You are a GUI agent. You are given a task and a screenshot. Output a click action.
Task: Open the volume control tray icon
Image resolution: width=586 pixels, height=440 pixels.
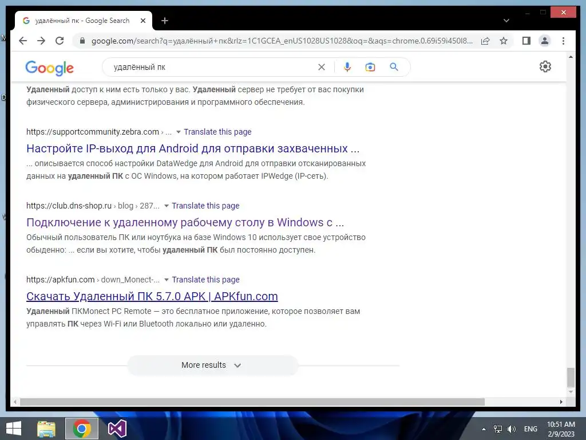point(511,429)
